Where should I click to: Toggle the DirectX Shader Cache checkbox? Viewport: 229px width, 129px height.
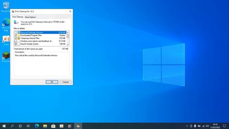pos(16,44)
